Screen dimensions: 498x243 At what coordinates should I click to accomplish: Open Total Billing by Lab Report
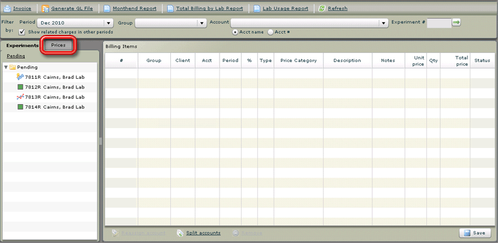coord(210,8)
